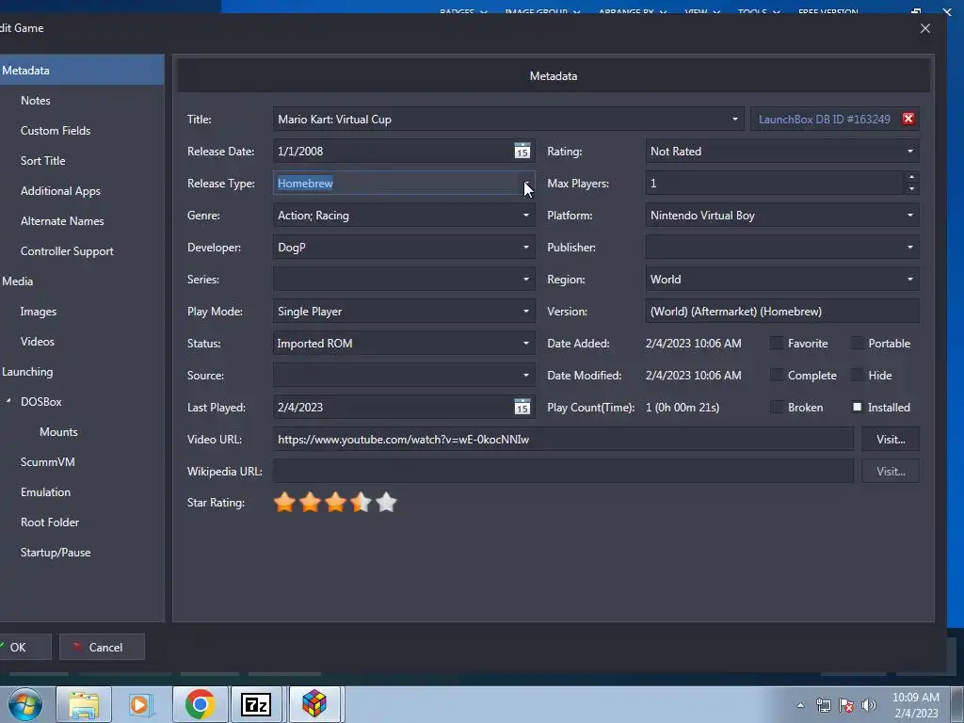Open the Videos section
This screenshot has width=964, height=723.
click(38, 341)
